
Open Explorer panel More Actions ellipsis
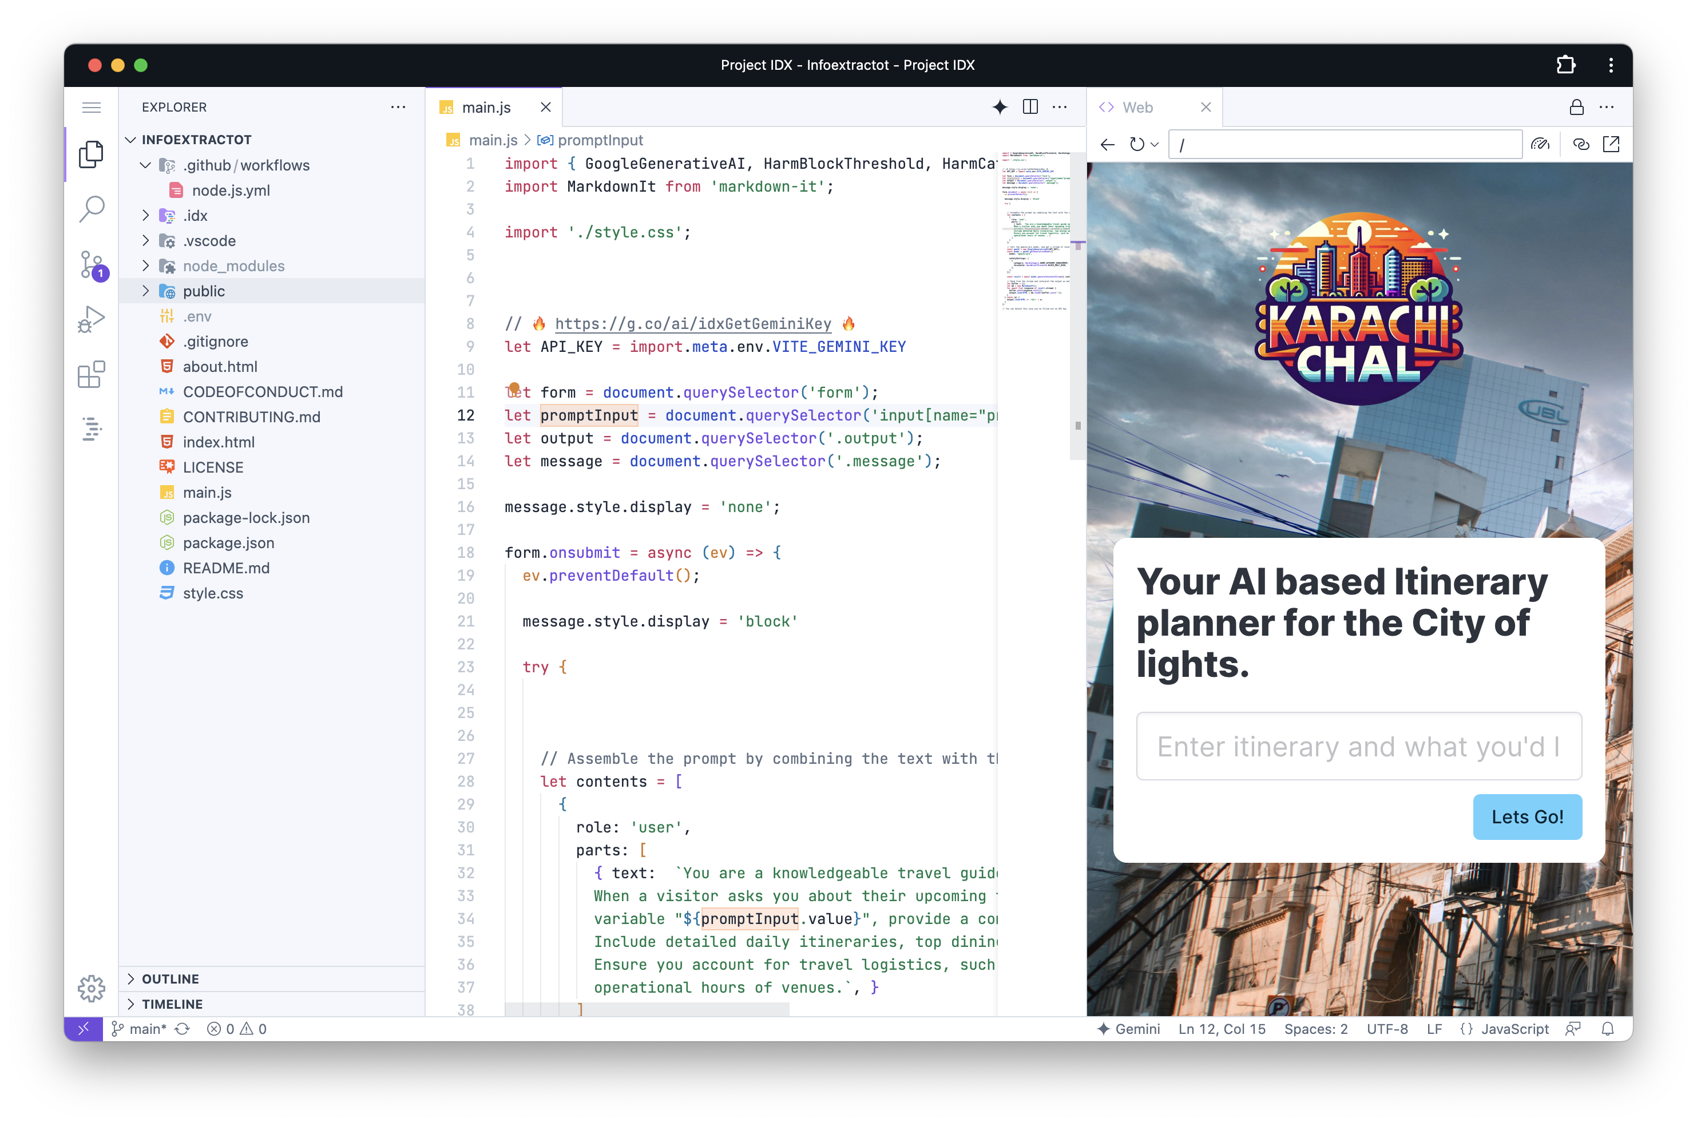click(398, 107)
